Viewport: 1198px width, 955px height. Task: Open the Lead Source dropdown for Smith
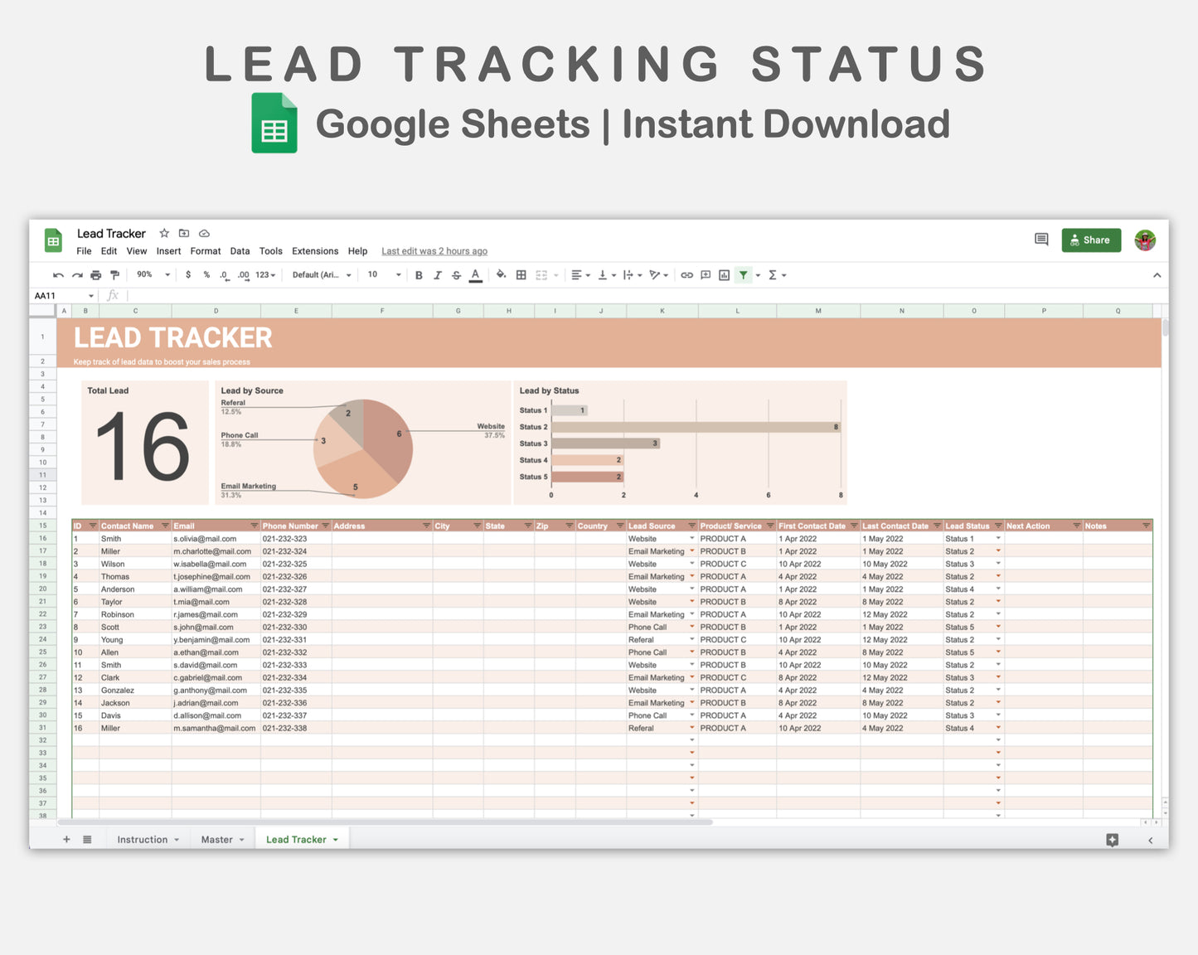(x=692, y=538)
